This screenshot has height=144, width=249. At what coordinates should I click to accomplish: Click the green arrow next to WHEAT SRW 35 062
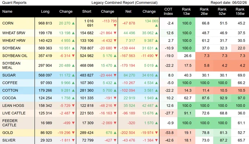tap(156, 33)
